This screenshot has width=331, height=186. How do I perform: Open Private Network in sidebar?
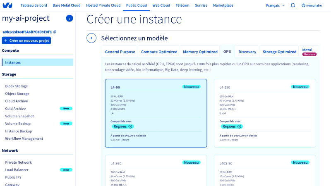coord(18,162)
